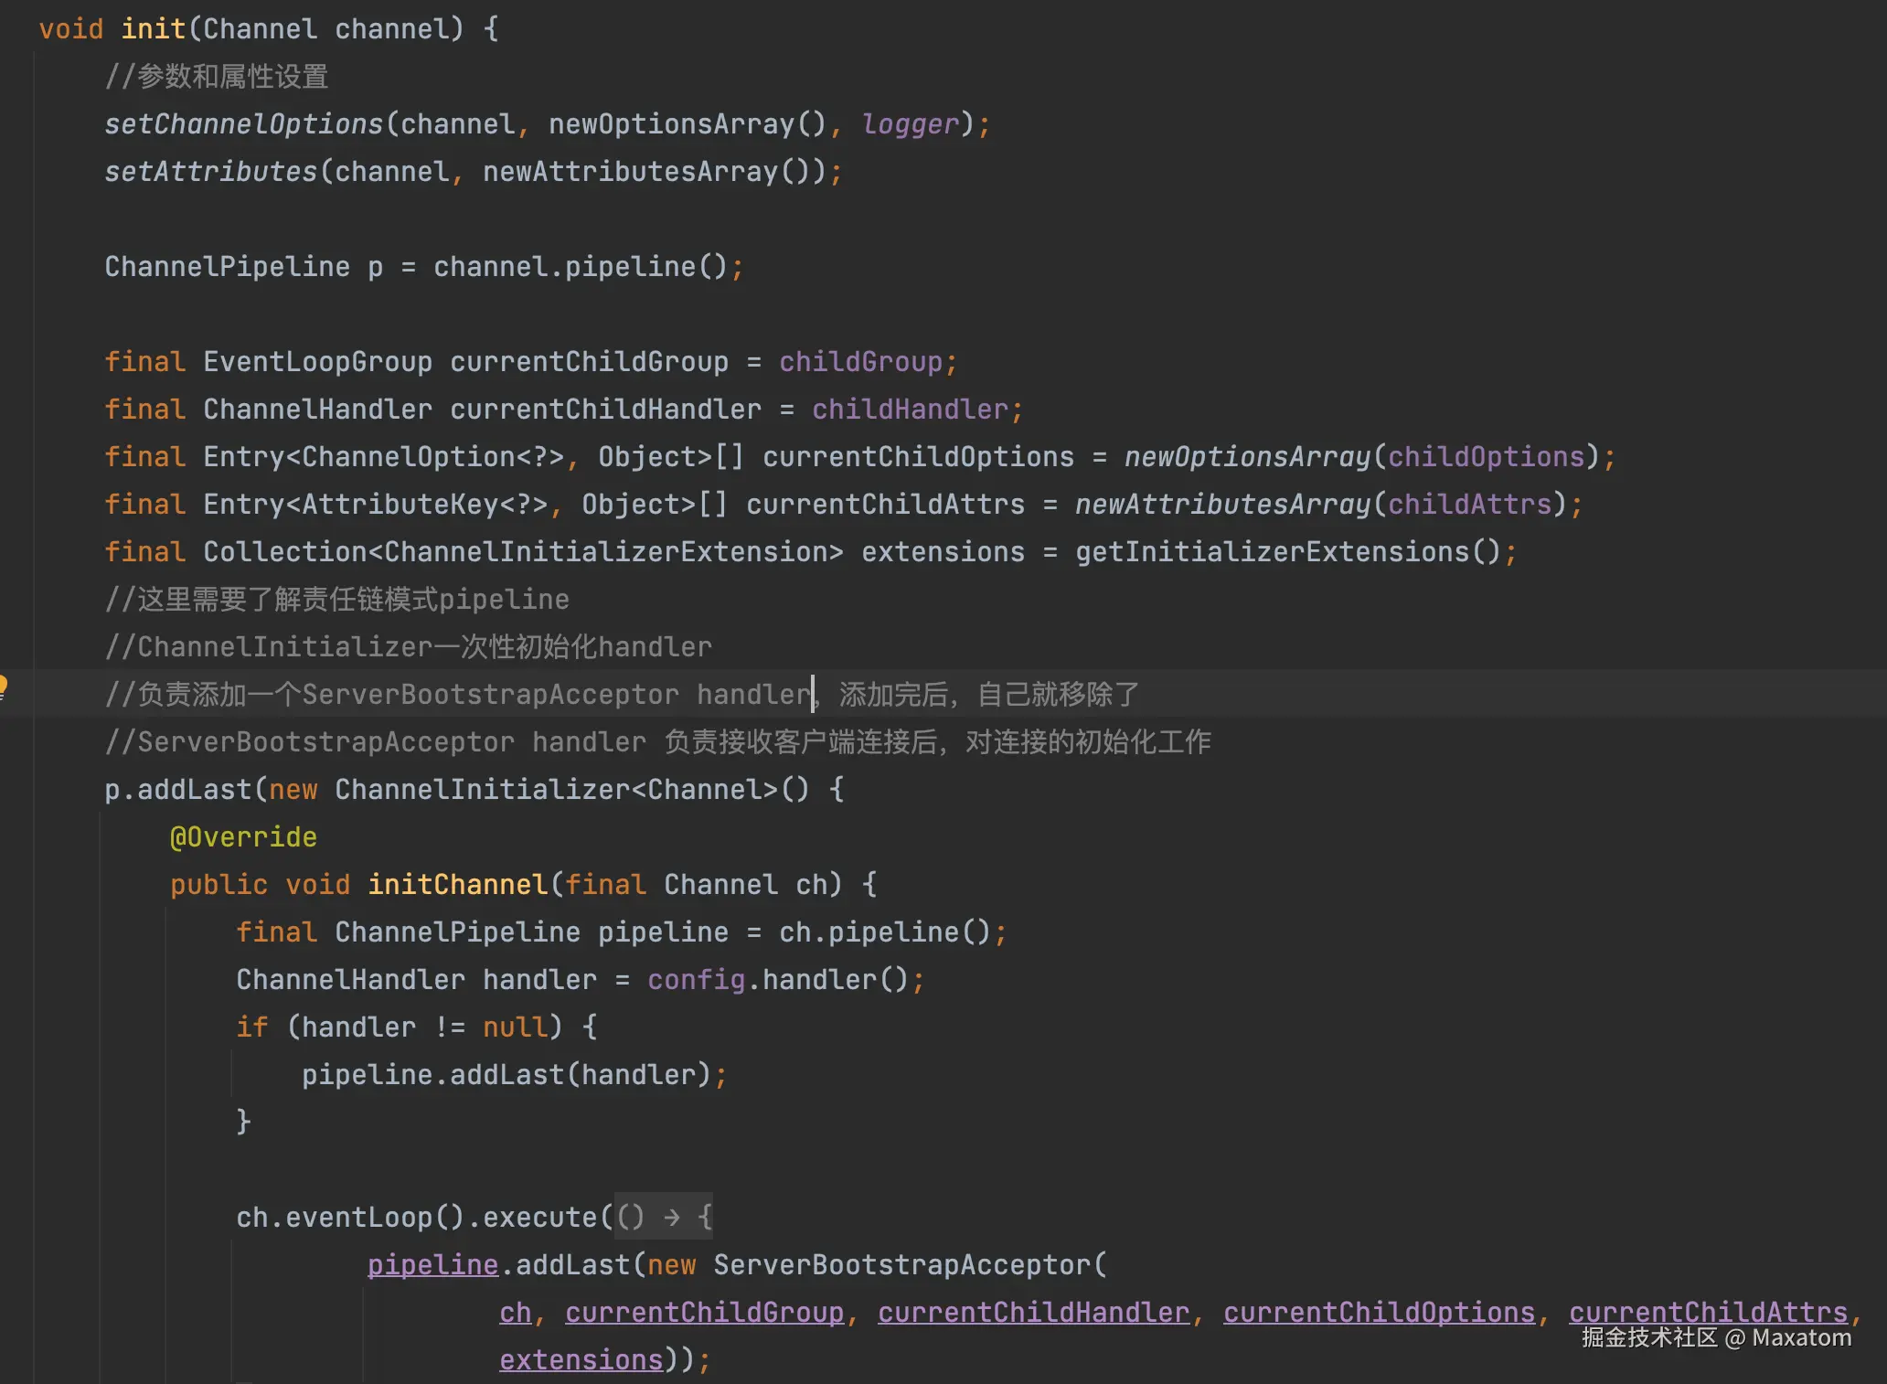This screenshot has width=1887, height=1384.
Task: Click the ChannelInitializerExtension type in Collection
Action: 605,552
